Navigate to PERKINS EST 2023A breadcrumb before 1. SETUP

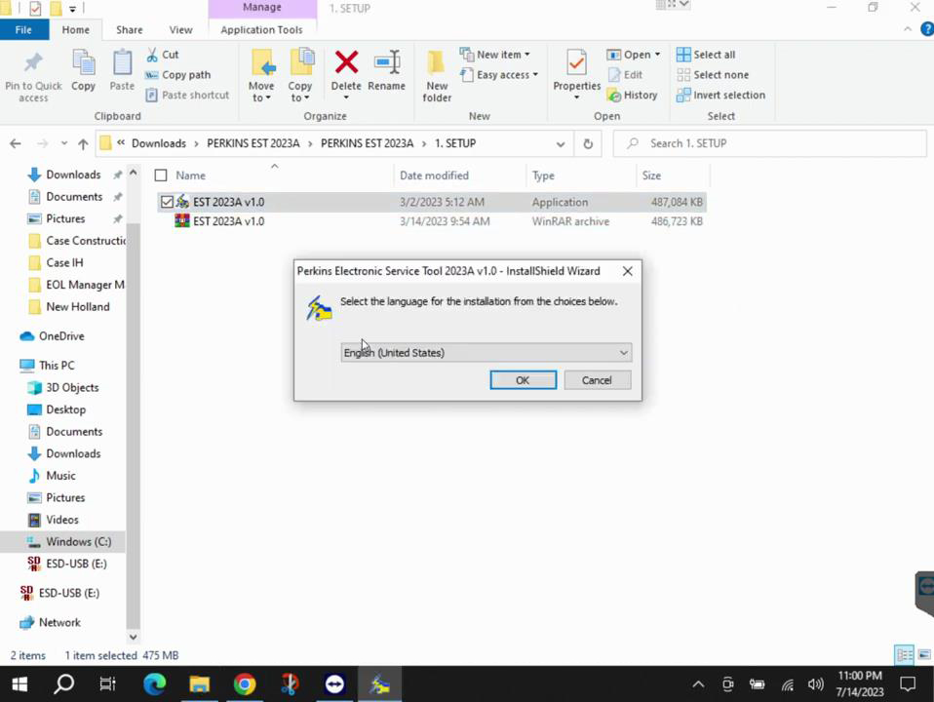[x=367, y=143]
